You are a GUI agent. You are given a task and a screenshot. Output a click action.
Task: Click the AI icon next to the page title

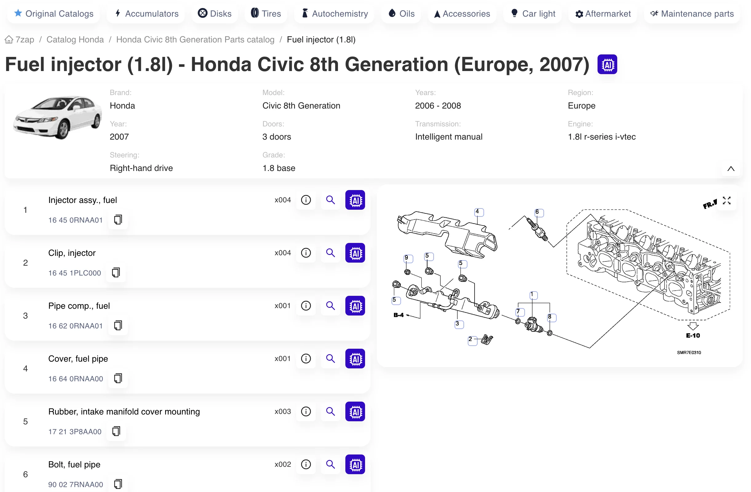coord(606,64)
